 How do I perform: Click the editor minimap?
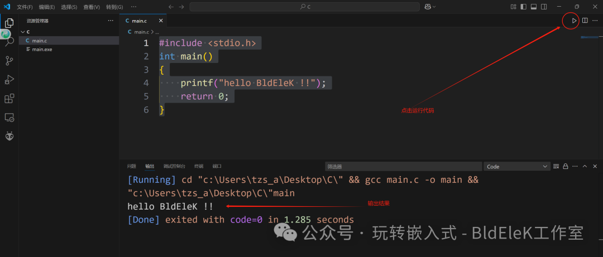(588, 37)
